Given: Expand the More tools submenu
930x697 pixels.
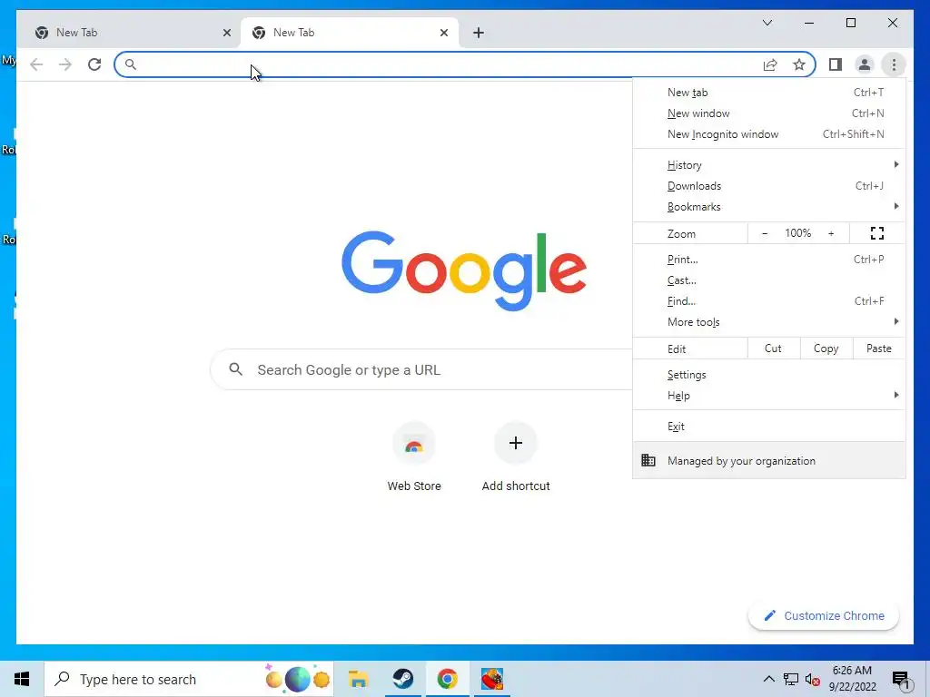Looking at the screenshot, I should coord(768,322).
